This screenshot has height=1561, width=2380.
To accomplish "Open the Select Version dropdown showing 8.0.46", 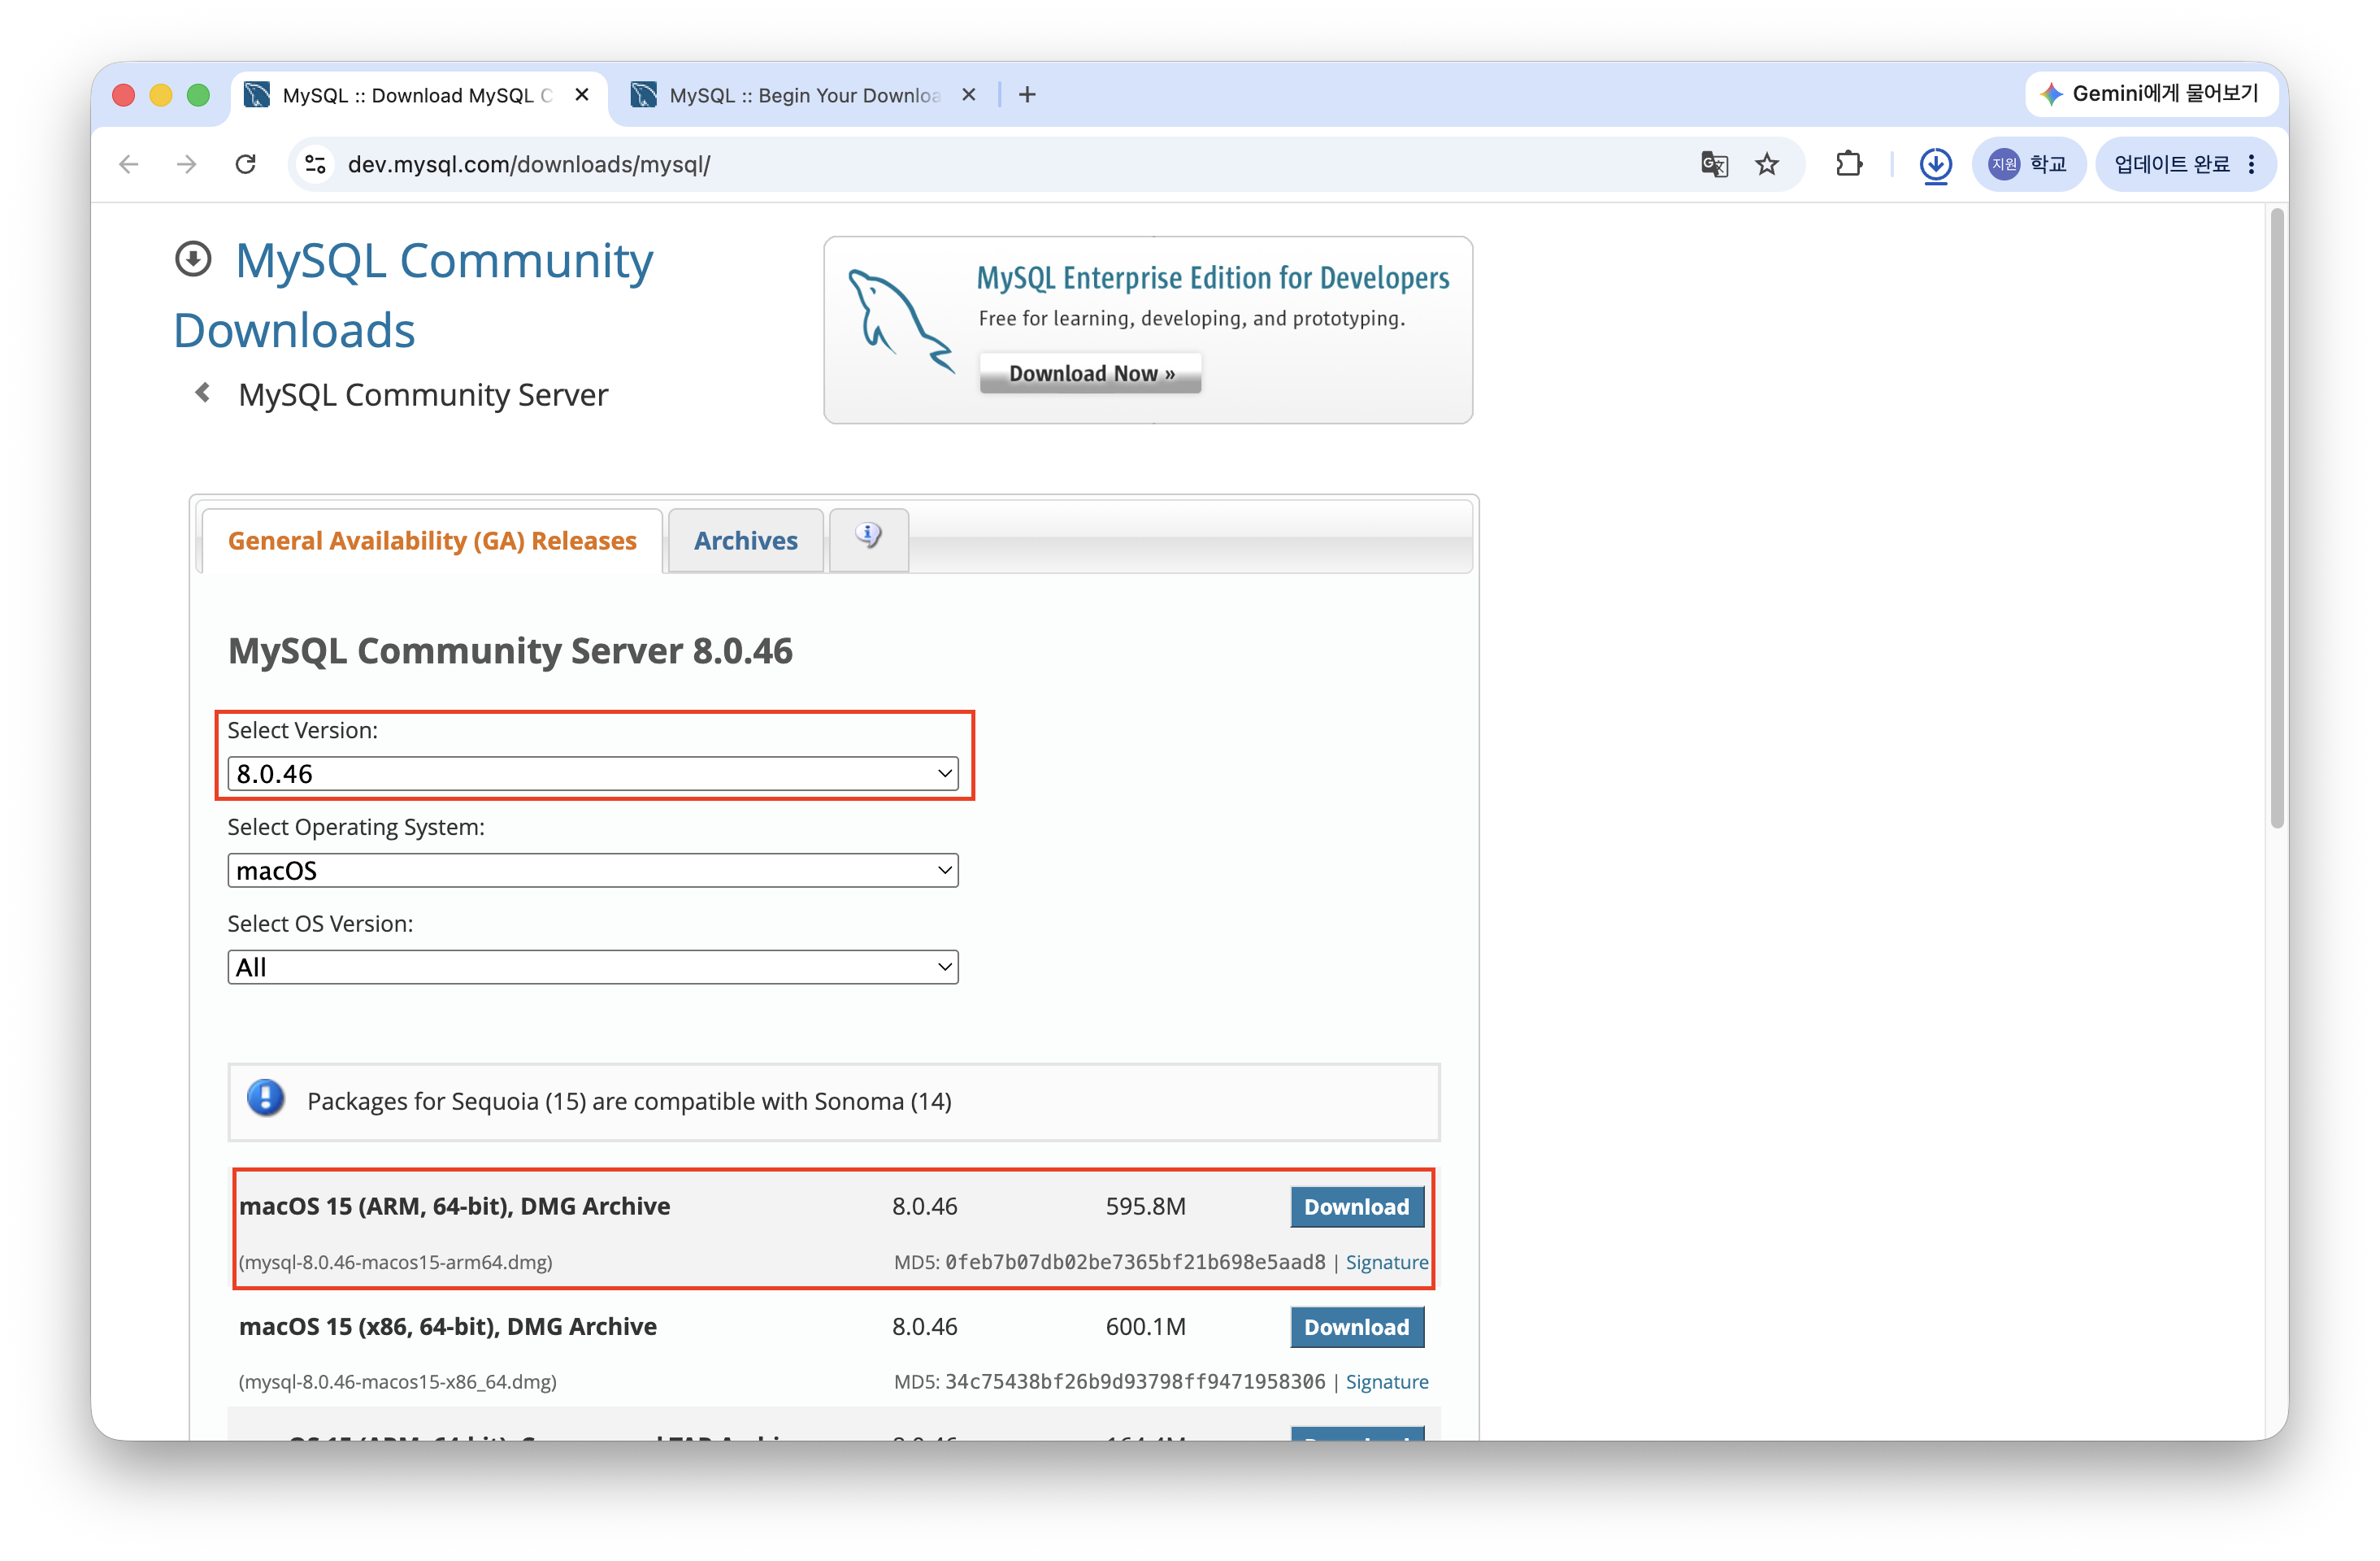I will [x=593, y=774].
